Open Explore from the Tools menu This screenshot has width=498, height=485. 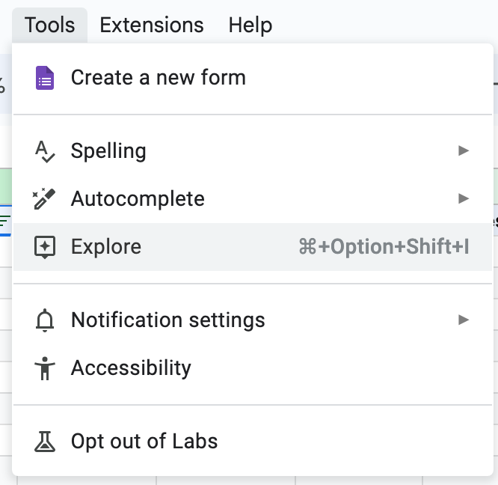click(x=106, y=247)
